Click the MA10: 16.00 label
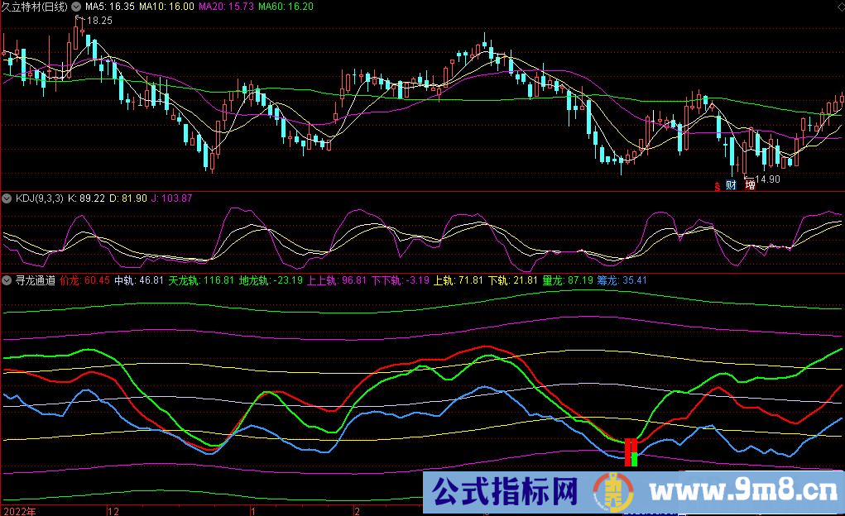The image size is (845, 516). pyautogui.click(x=166, y=7)
